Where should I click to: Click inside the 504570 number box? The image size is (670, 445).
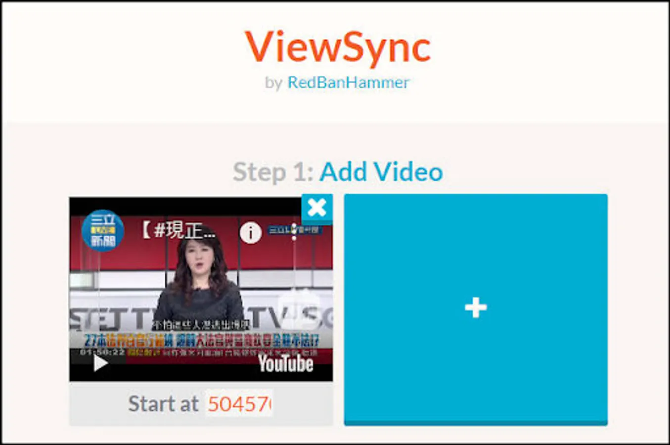tap(239, 404)
